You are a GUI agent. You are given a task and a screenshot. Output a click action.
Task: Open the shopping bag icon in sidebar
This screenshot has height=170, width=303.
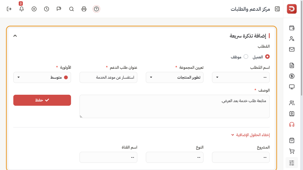(x=292, y=140)
